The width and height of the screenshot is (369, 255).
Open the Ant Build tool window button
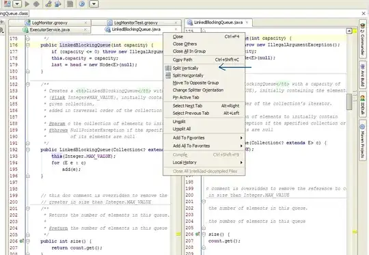[363, 75]
